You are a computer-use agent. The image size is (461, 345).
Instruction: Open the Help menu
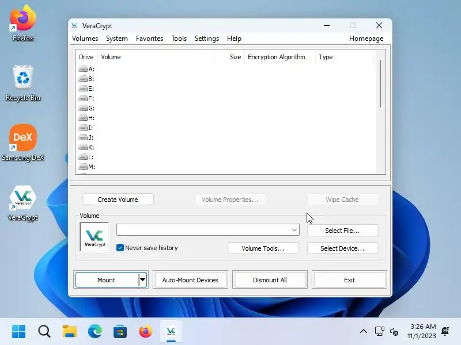pos(234,39)
